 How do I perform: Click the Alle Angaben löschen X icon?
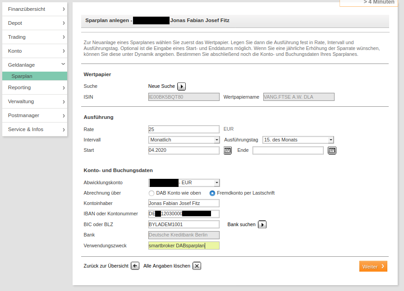[x=197, y=266]
